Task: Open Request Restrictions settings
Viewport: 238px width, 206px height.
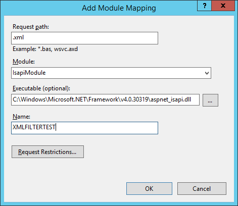Action: (47, 152)
